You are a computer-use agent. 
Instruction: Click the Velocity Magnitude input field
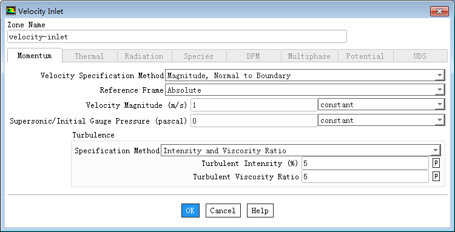pos(254,105)
